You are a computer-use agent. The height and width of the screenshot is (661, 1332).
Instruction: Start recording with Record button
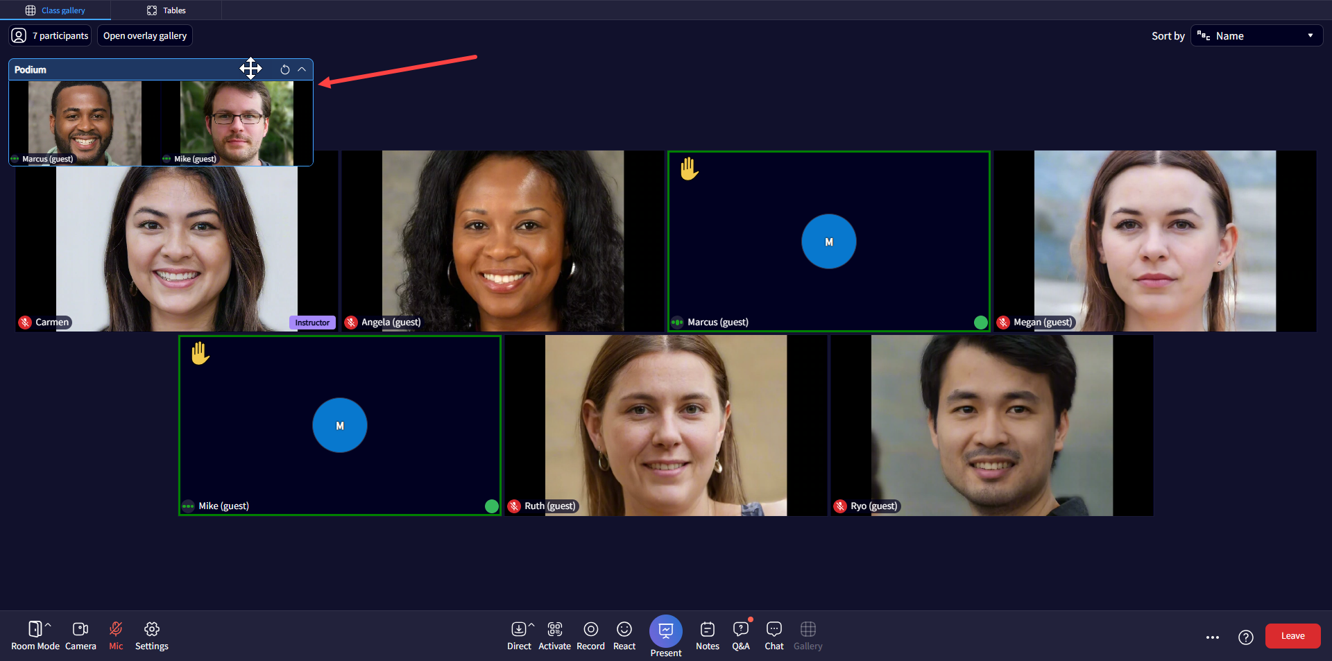pyautogui.click(x=590, y=635)
